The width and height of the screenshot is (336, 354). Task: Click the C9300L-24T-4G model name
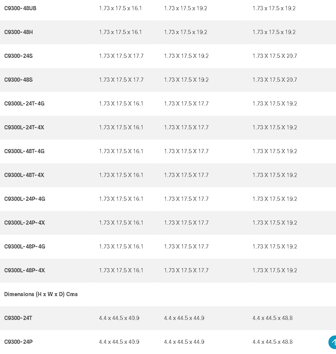click(24, 104)
